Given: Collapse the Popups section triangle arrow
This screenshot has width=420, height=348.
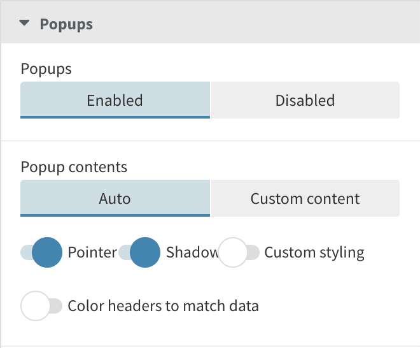Looking at the screenshot, I should 25,24.
